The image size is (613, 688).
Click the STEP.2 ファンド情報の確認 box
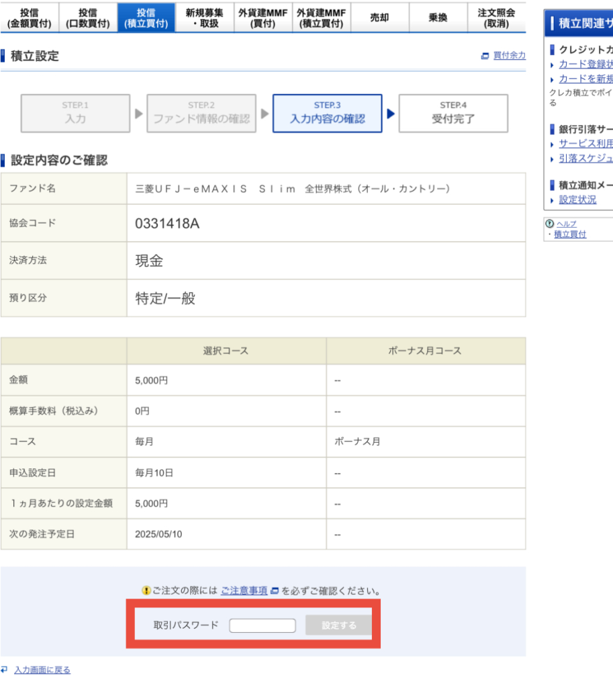click(x=201, y=113)
